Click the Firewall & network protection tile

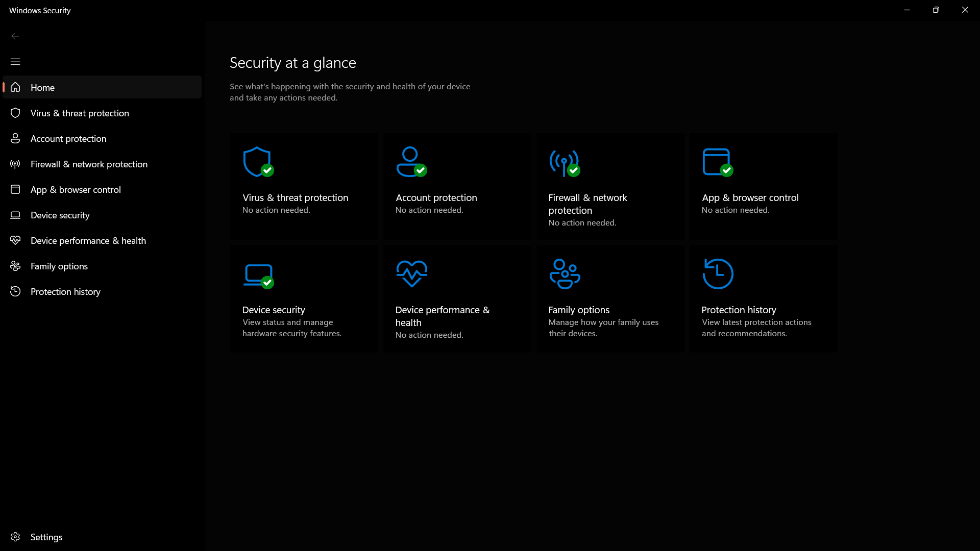click(610, 186)
